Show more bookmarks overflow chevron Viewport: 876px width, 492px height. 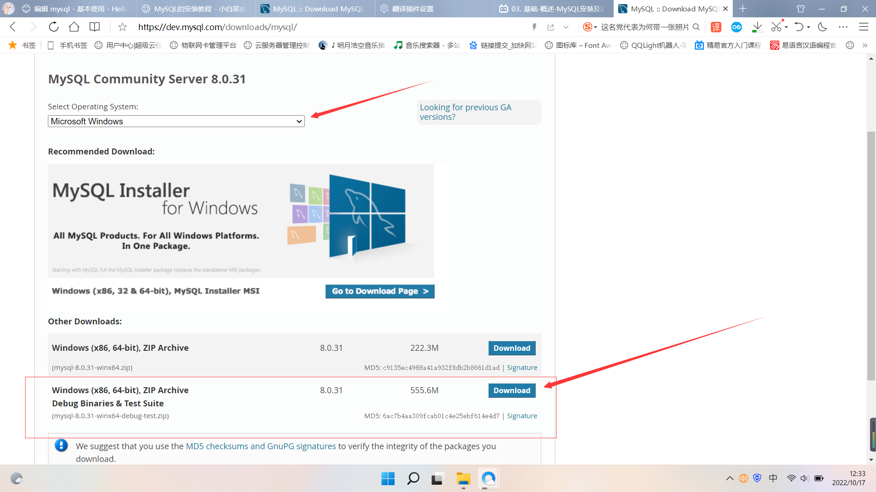coord(865,45)
